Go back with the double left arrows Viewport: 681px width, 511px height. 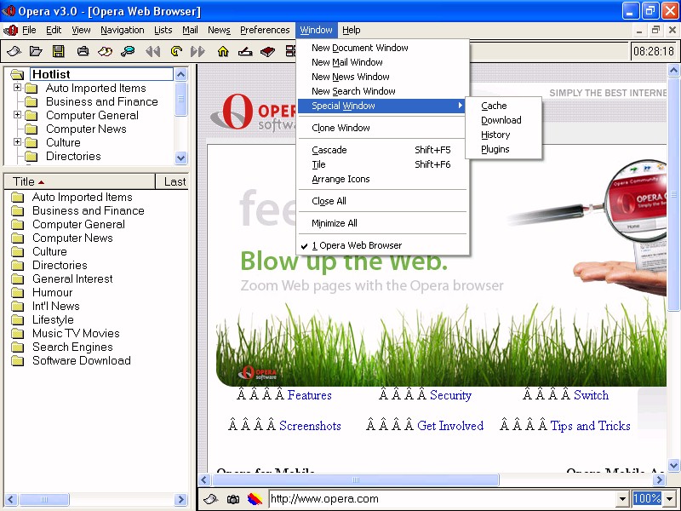(x=153, y=51)
